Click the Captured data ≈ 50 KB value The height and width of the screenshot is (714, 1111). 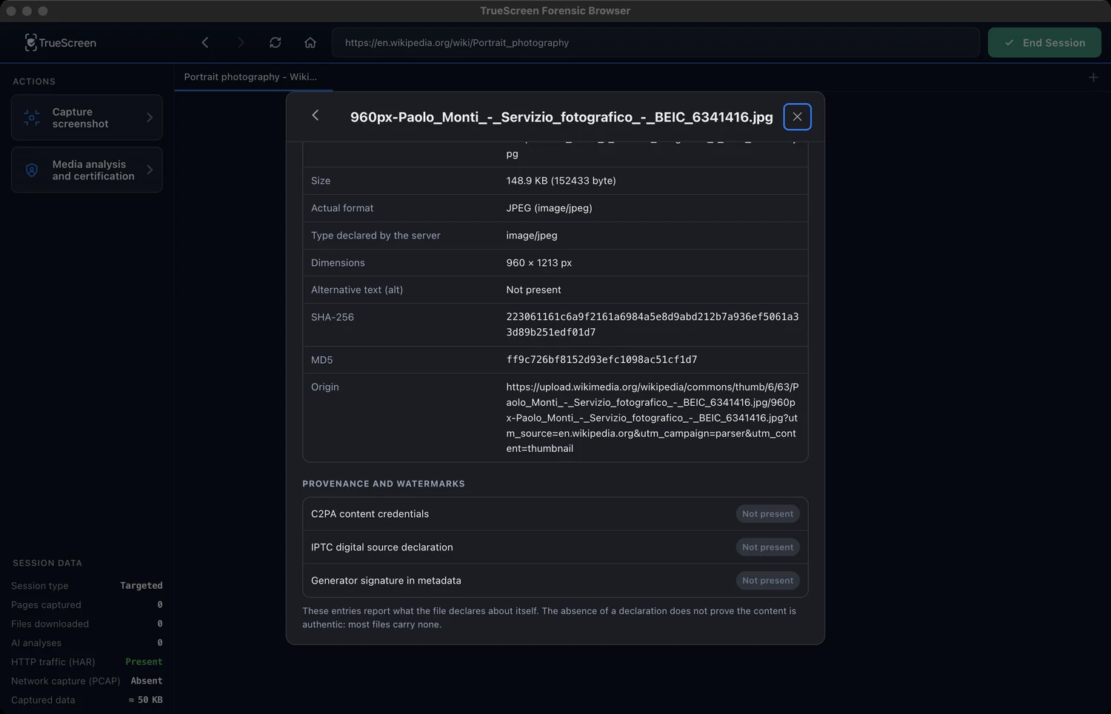(x=145, y=700)
